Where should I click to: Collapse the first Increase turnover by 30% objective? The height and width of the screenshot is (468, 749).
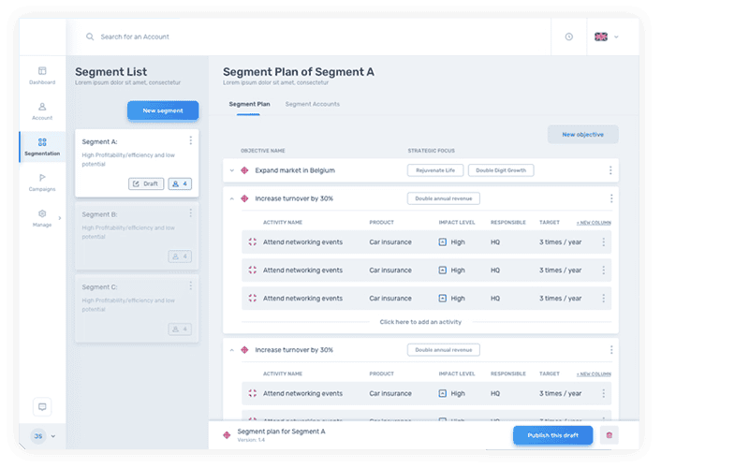[232, 198]
